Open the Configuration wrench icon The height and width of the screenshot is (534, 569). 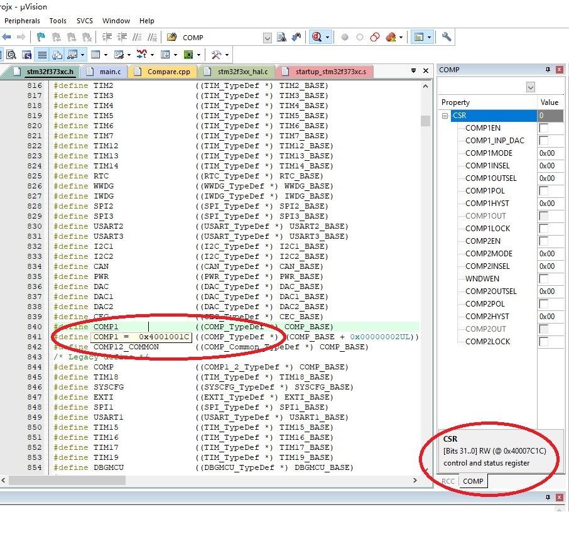coord(447,38)
